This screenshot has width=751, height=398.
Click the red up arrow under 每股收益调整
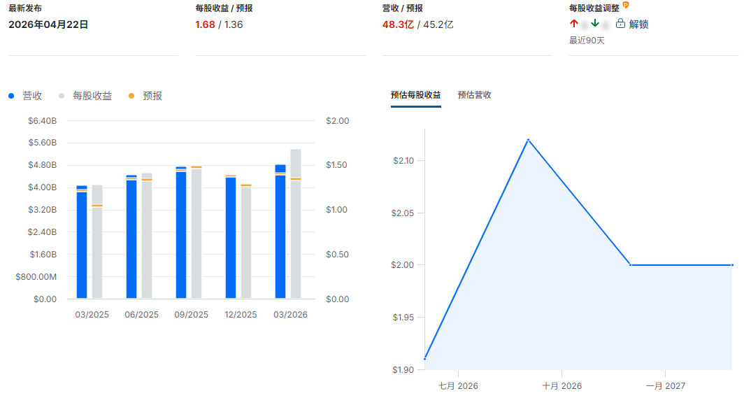click(574, 24)
